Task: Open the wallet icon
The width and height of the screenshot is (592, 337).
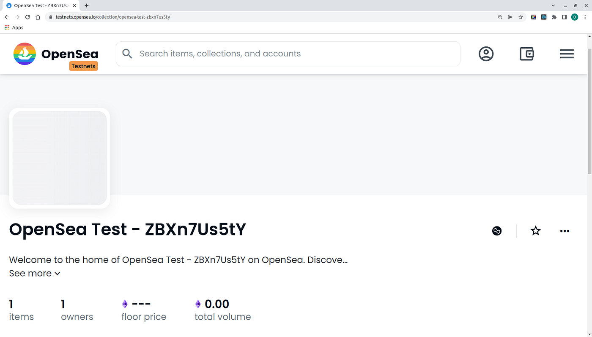Action: (526, 54)
